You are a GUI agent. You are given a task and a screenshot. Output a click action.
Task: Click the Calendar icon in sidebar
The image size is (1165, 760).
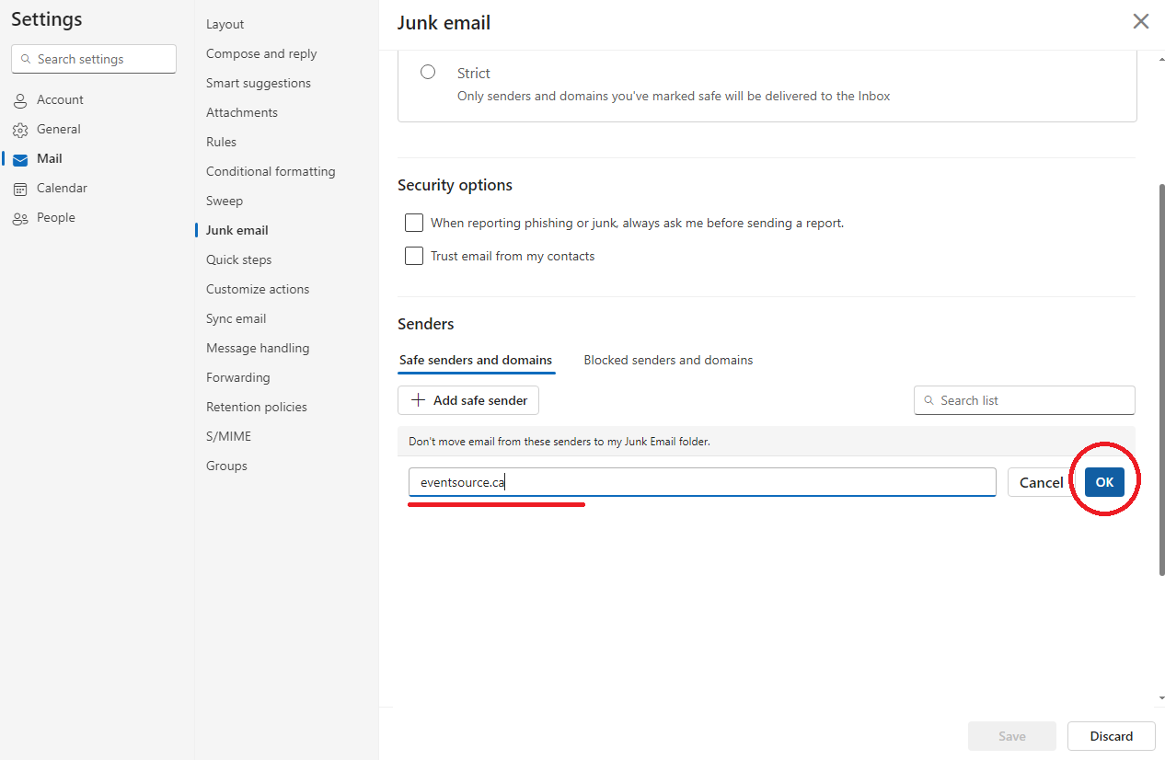pyautogui.click(x=20, y=189)
